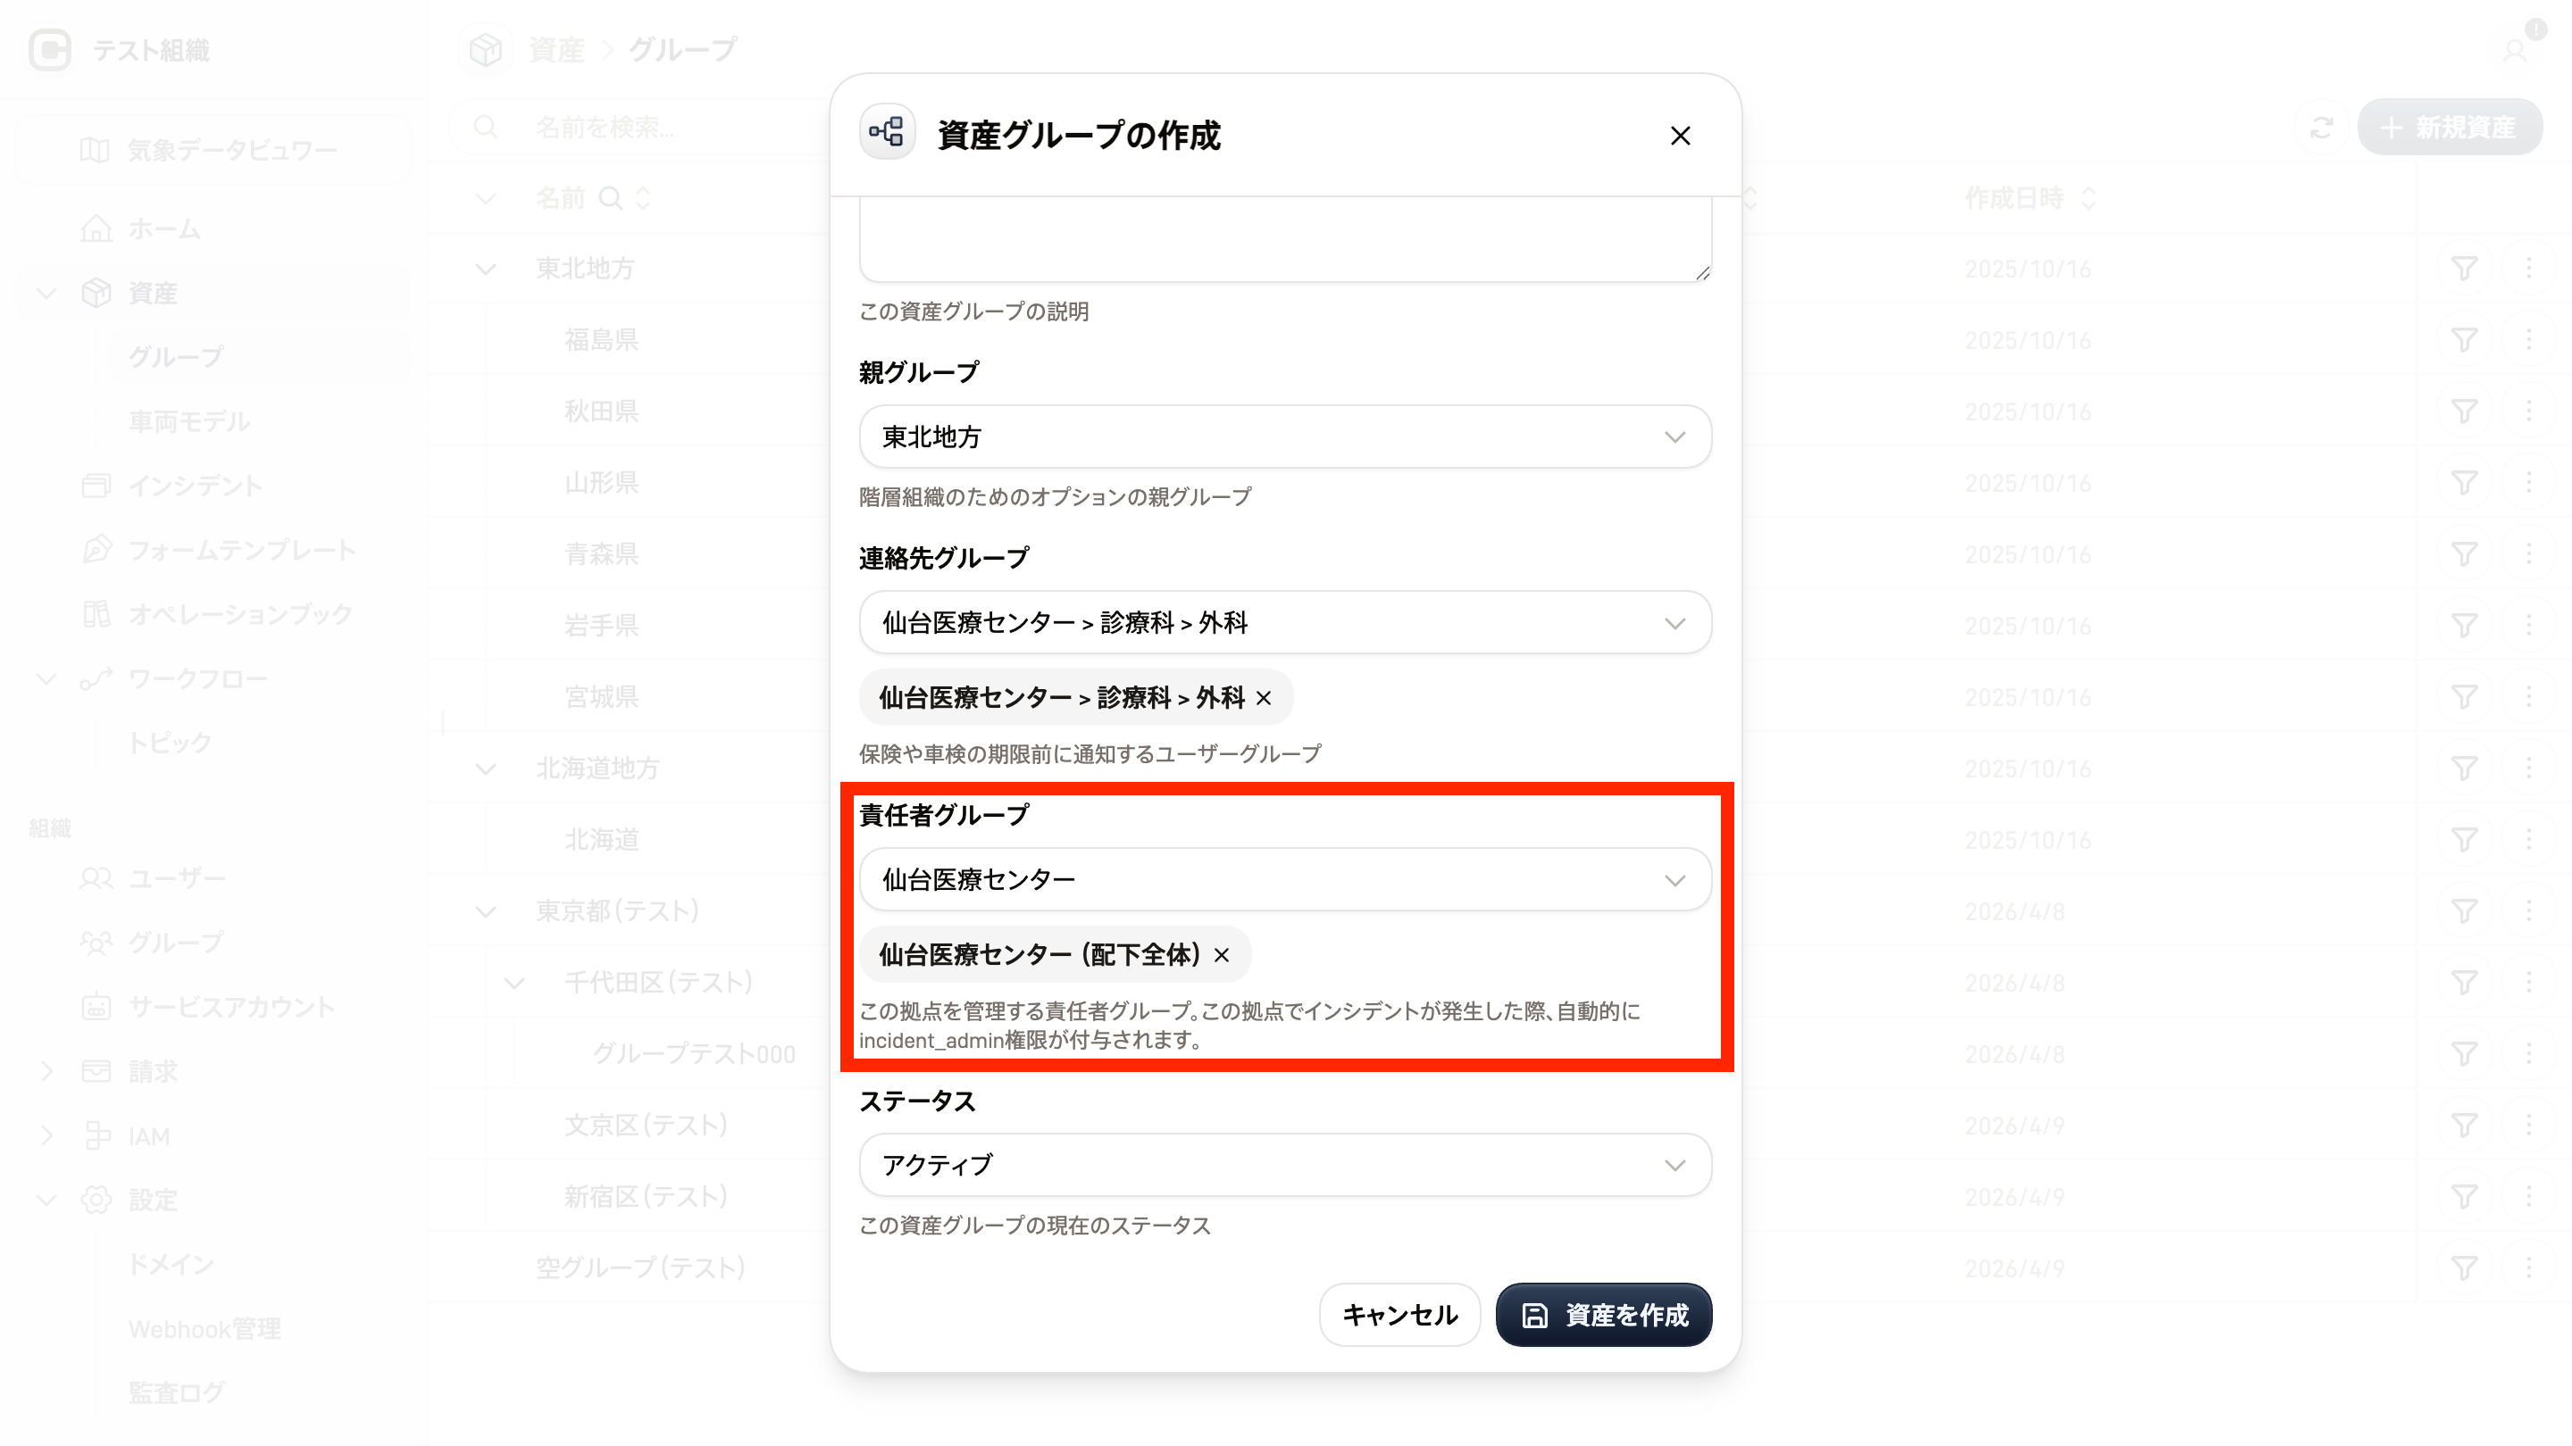
Task: Click the breadcrumb cube icon in header
Action: click(x=485, y=50)
